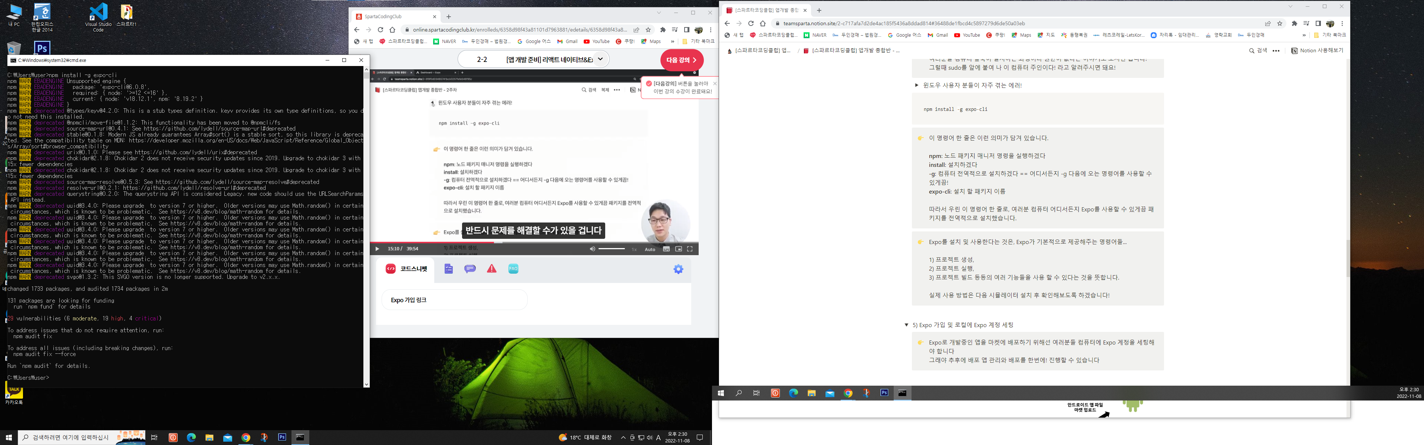Click the red 다음 강의 button
This screenshot has height=445, width=1424.
(x=682, y=60)
